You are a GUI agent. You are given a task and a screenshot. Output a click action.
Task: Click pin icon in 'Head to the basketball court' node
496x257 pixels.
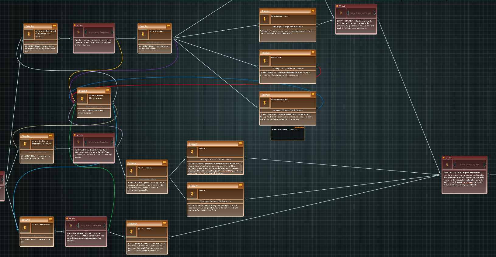[x=25, y=144]
